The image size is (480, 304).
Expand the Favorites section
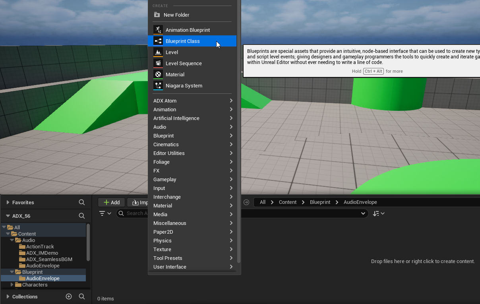point(8,202)
